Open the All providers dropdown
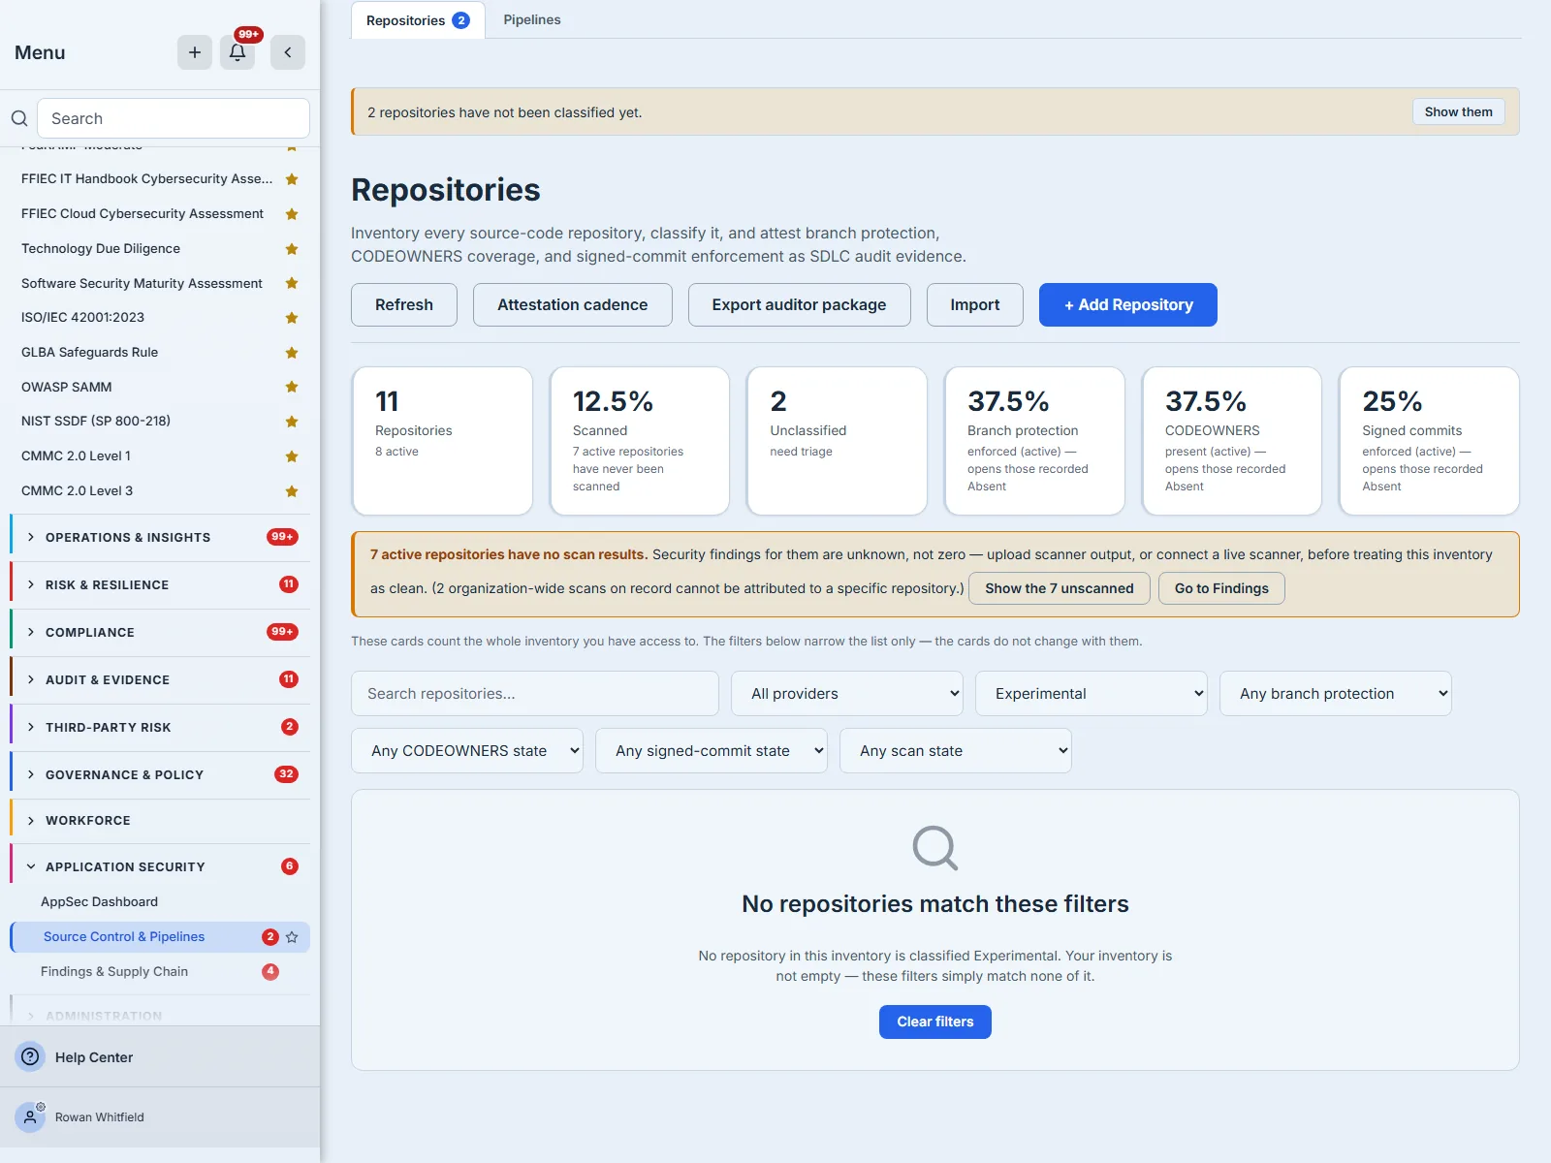Image resolution: width=1551 pixels, height=1163 pixels. (x=847, y=694)
